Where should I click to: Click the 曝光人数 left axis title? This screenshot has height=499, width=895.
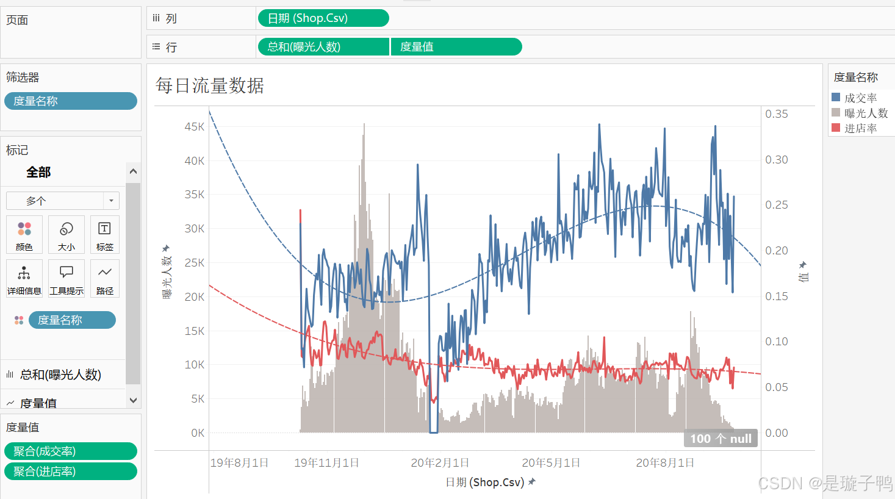pos(167,277)
